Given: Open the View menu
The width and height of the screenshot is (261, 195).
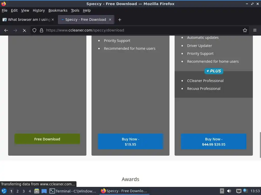Looking at the screenshot, I should [x=25, y=10].
